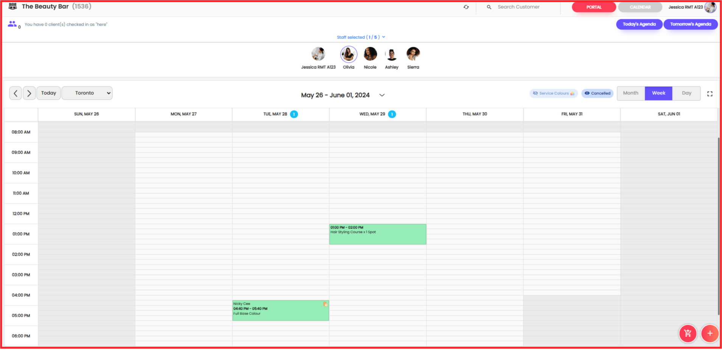This screenshot has width=722, height=350.
Task: Click the search magnifier icon
Action: click(489, 7)
